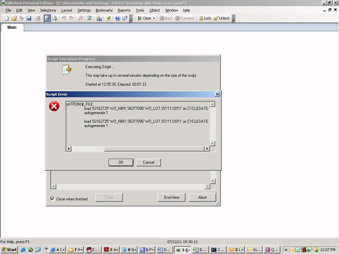Viewport: 339px width, 254px height.
Task: Click the Save disk icon
Action: point(29,19)
